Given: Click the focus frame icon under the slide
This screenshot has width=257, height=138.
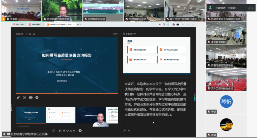Looking at the screenshot, I should click(x=25, y=98).
